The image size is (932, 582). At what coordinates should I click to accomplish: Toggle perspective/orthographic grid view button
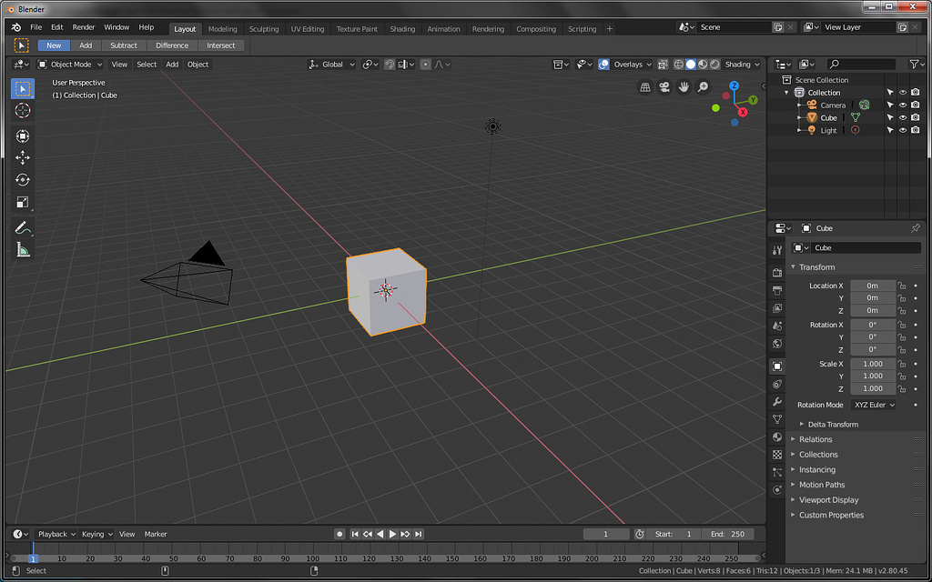[645, 87]
